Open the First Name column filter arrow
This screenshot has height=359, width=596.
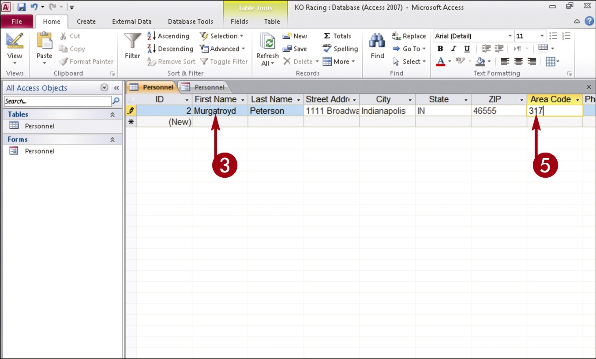tap(243, 100)
